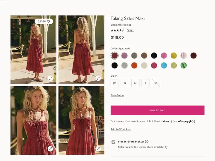This screenshot has width=215, height=161.
Task: Choose size S option
Action: (125, 83)
